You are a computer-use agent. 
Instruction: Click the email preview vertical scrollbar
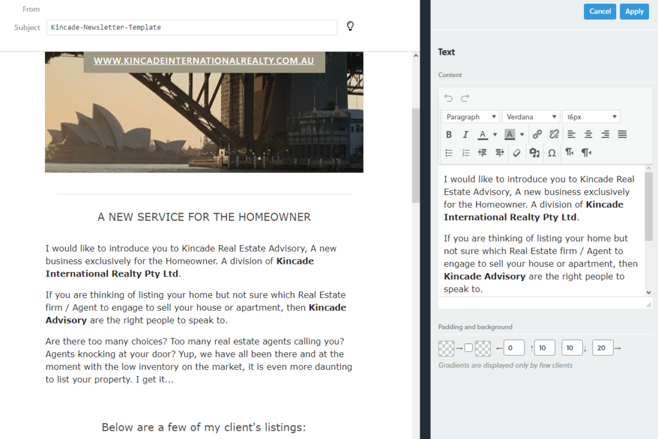point(416,155)
